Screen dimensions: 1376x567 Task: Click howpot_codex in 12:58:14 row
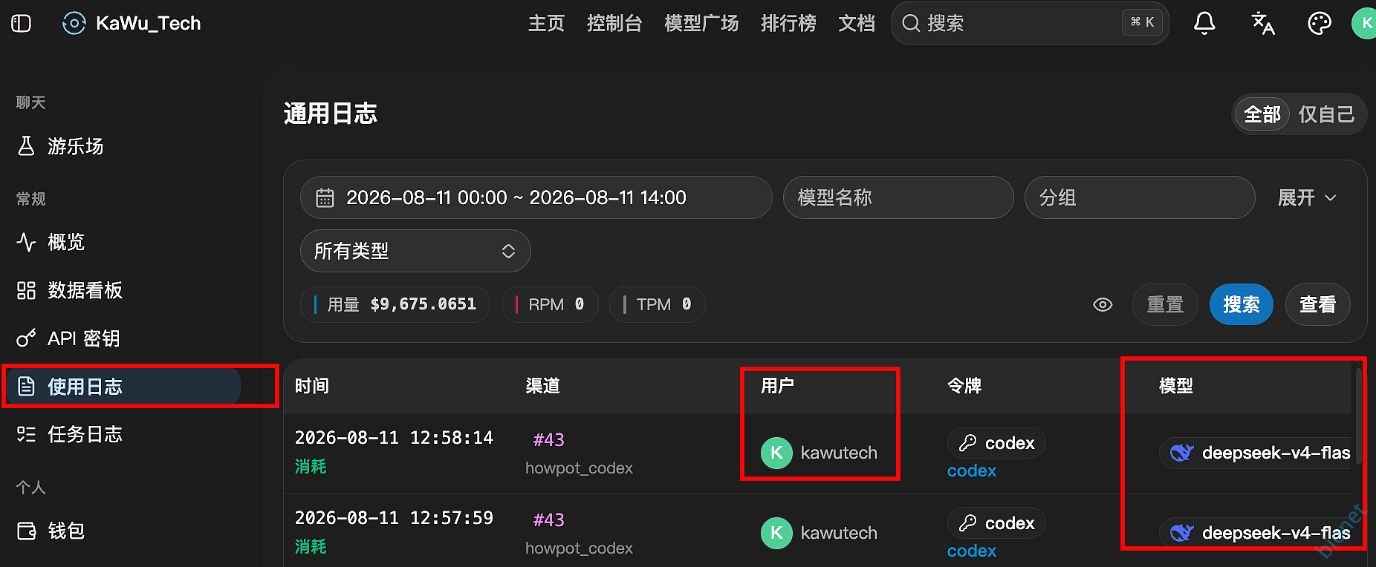579,468
